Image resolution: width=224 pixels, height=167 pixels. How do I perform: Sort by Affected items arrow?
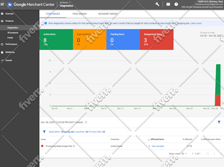coord(149,139)
